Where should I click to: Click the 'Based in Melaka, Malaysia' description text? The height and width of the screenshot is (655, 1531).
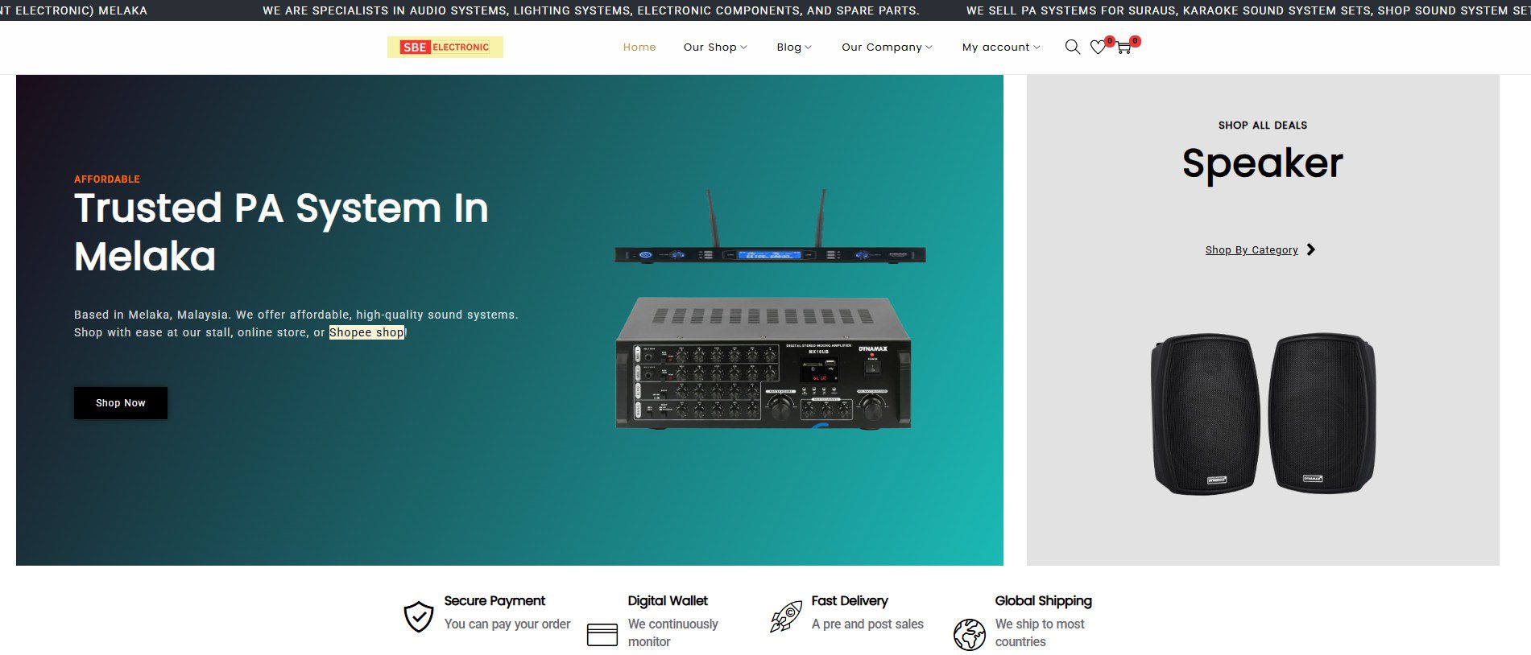296,323
